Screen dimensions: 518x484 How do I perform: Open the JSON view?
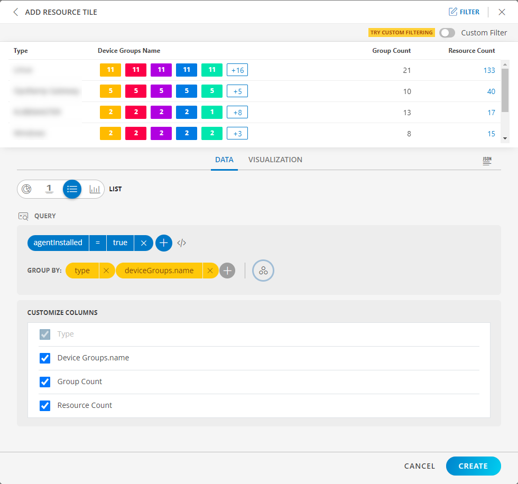[486, 160]
